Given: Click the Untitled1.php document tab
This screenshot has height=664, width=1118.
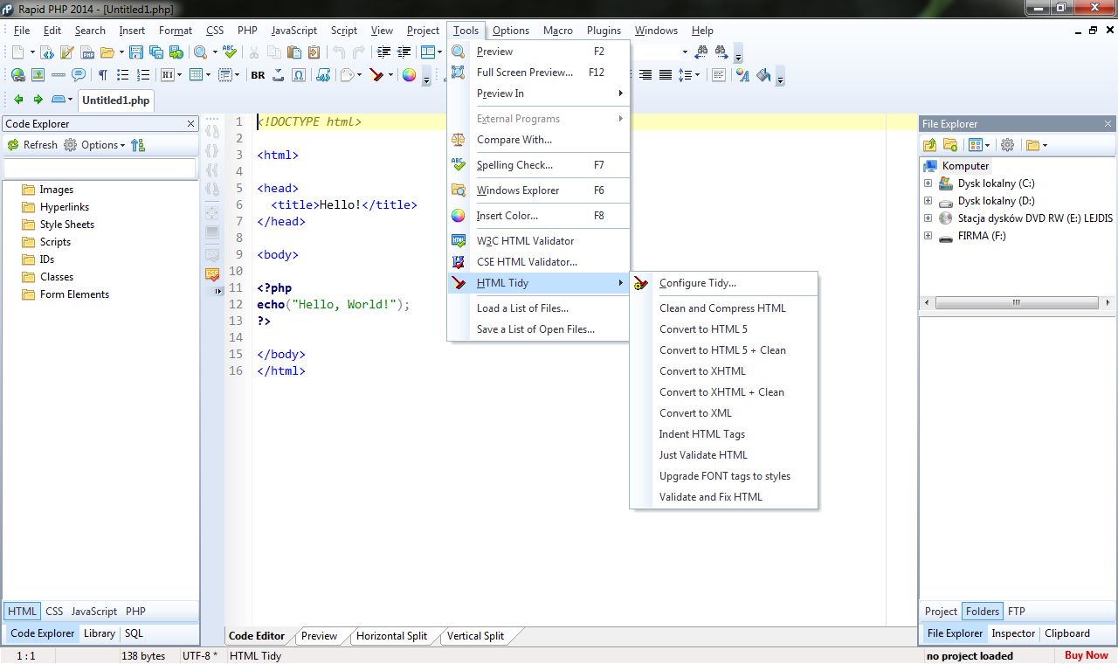Looking at the screenshot, I should point(115,100).
